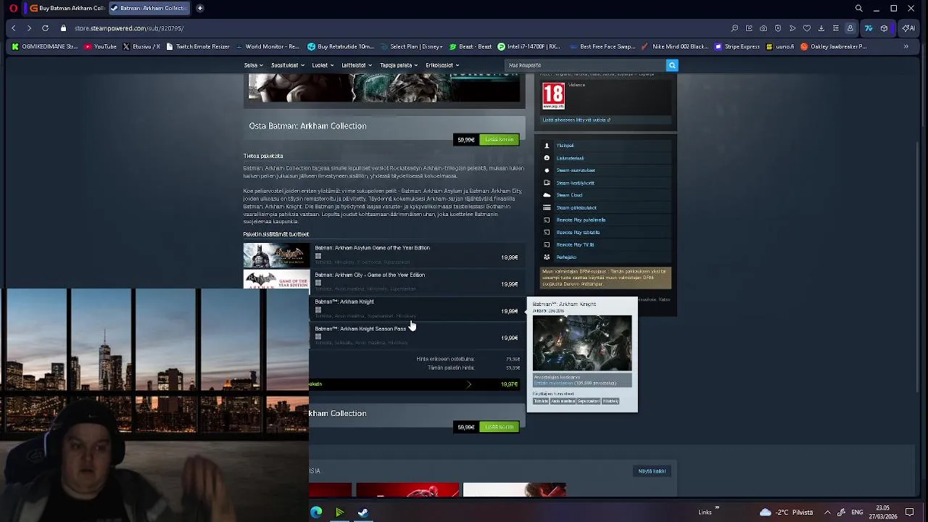
Task: Click the downloadable content icon
Action: [x=547, y=158]
